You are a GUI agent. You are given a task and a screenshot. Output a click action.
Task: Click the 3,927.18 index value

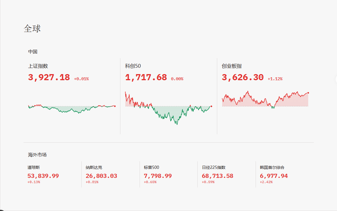point(49,77)
